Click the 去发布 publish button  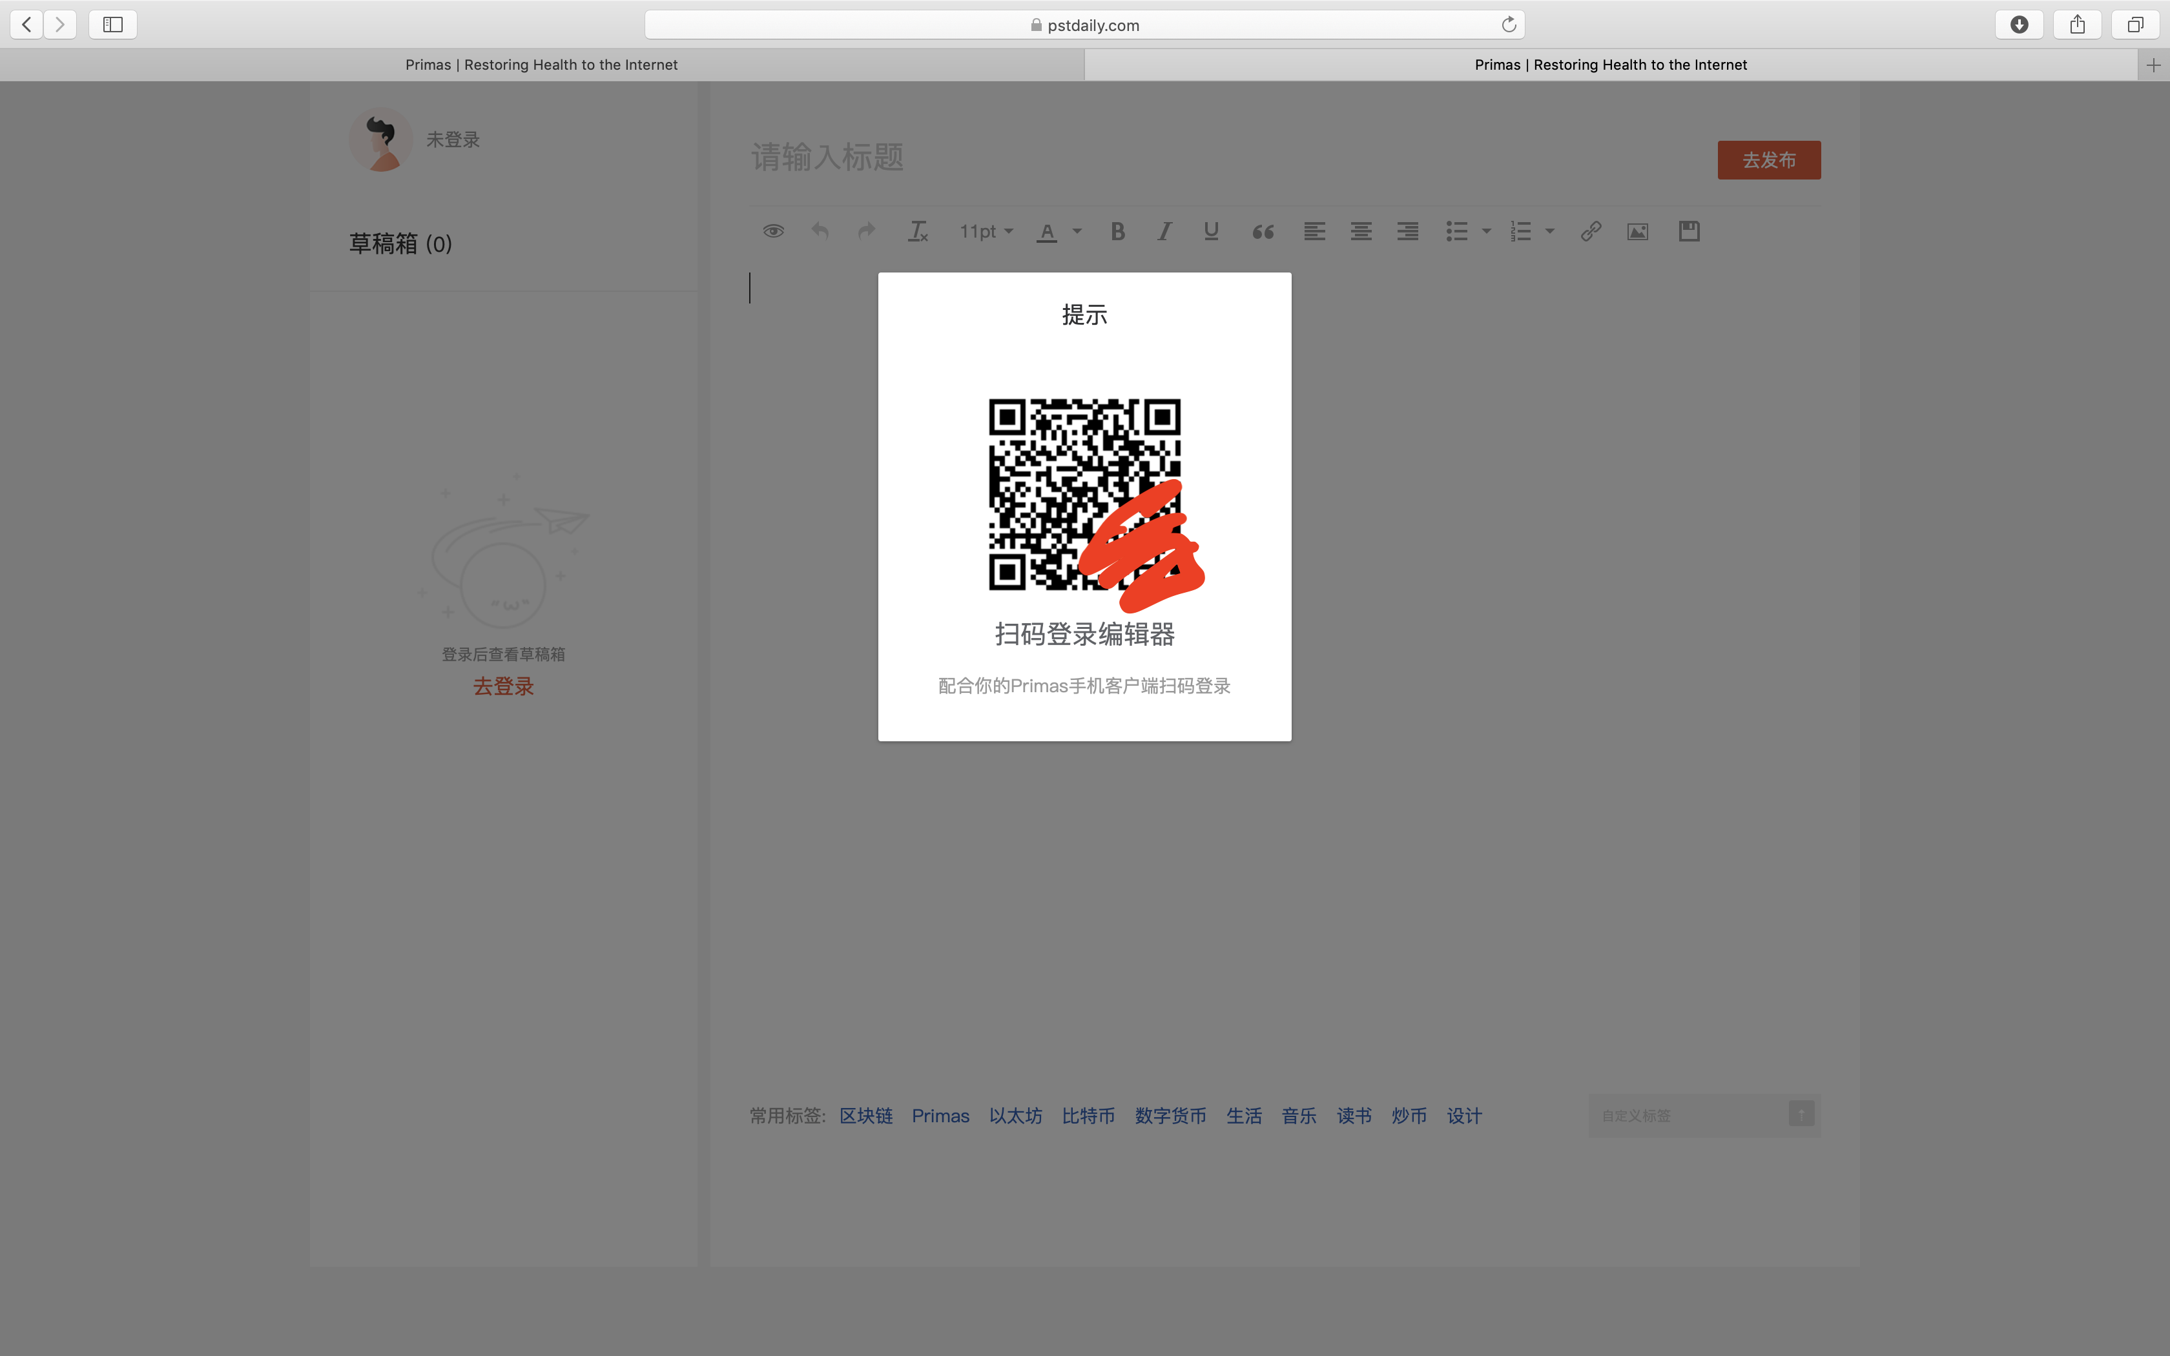tap(1768, 159)
